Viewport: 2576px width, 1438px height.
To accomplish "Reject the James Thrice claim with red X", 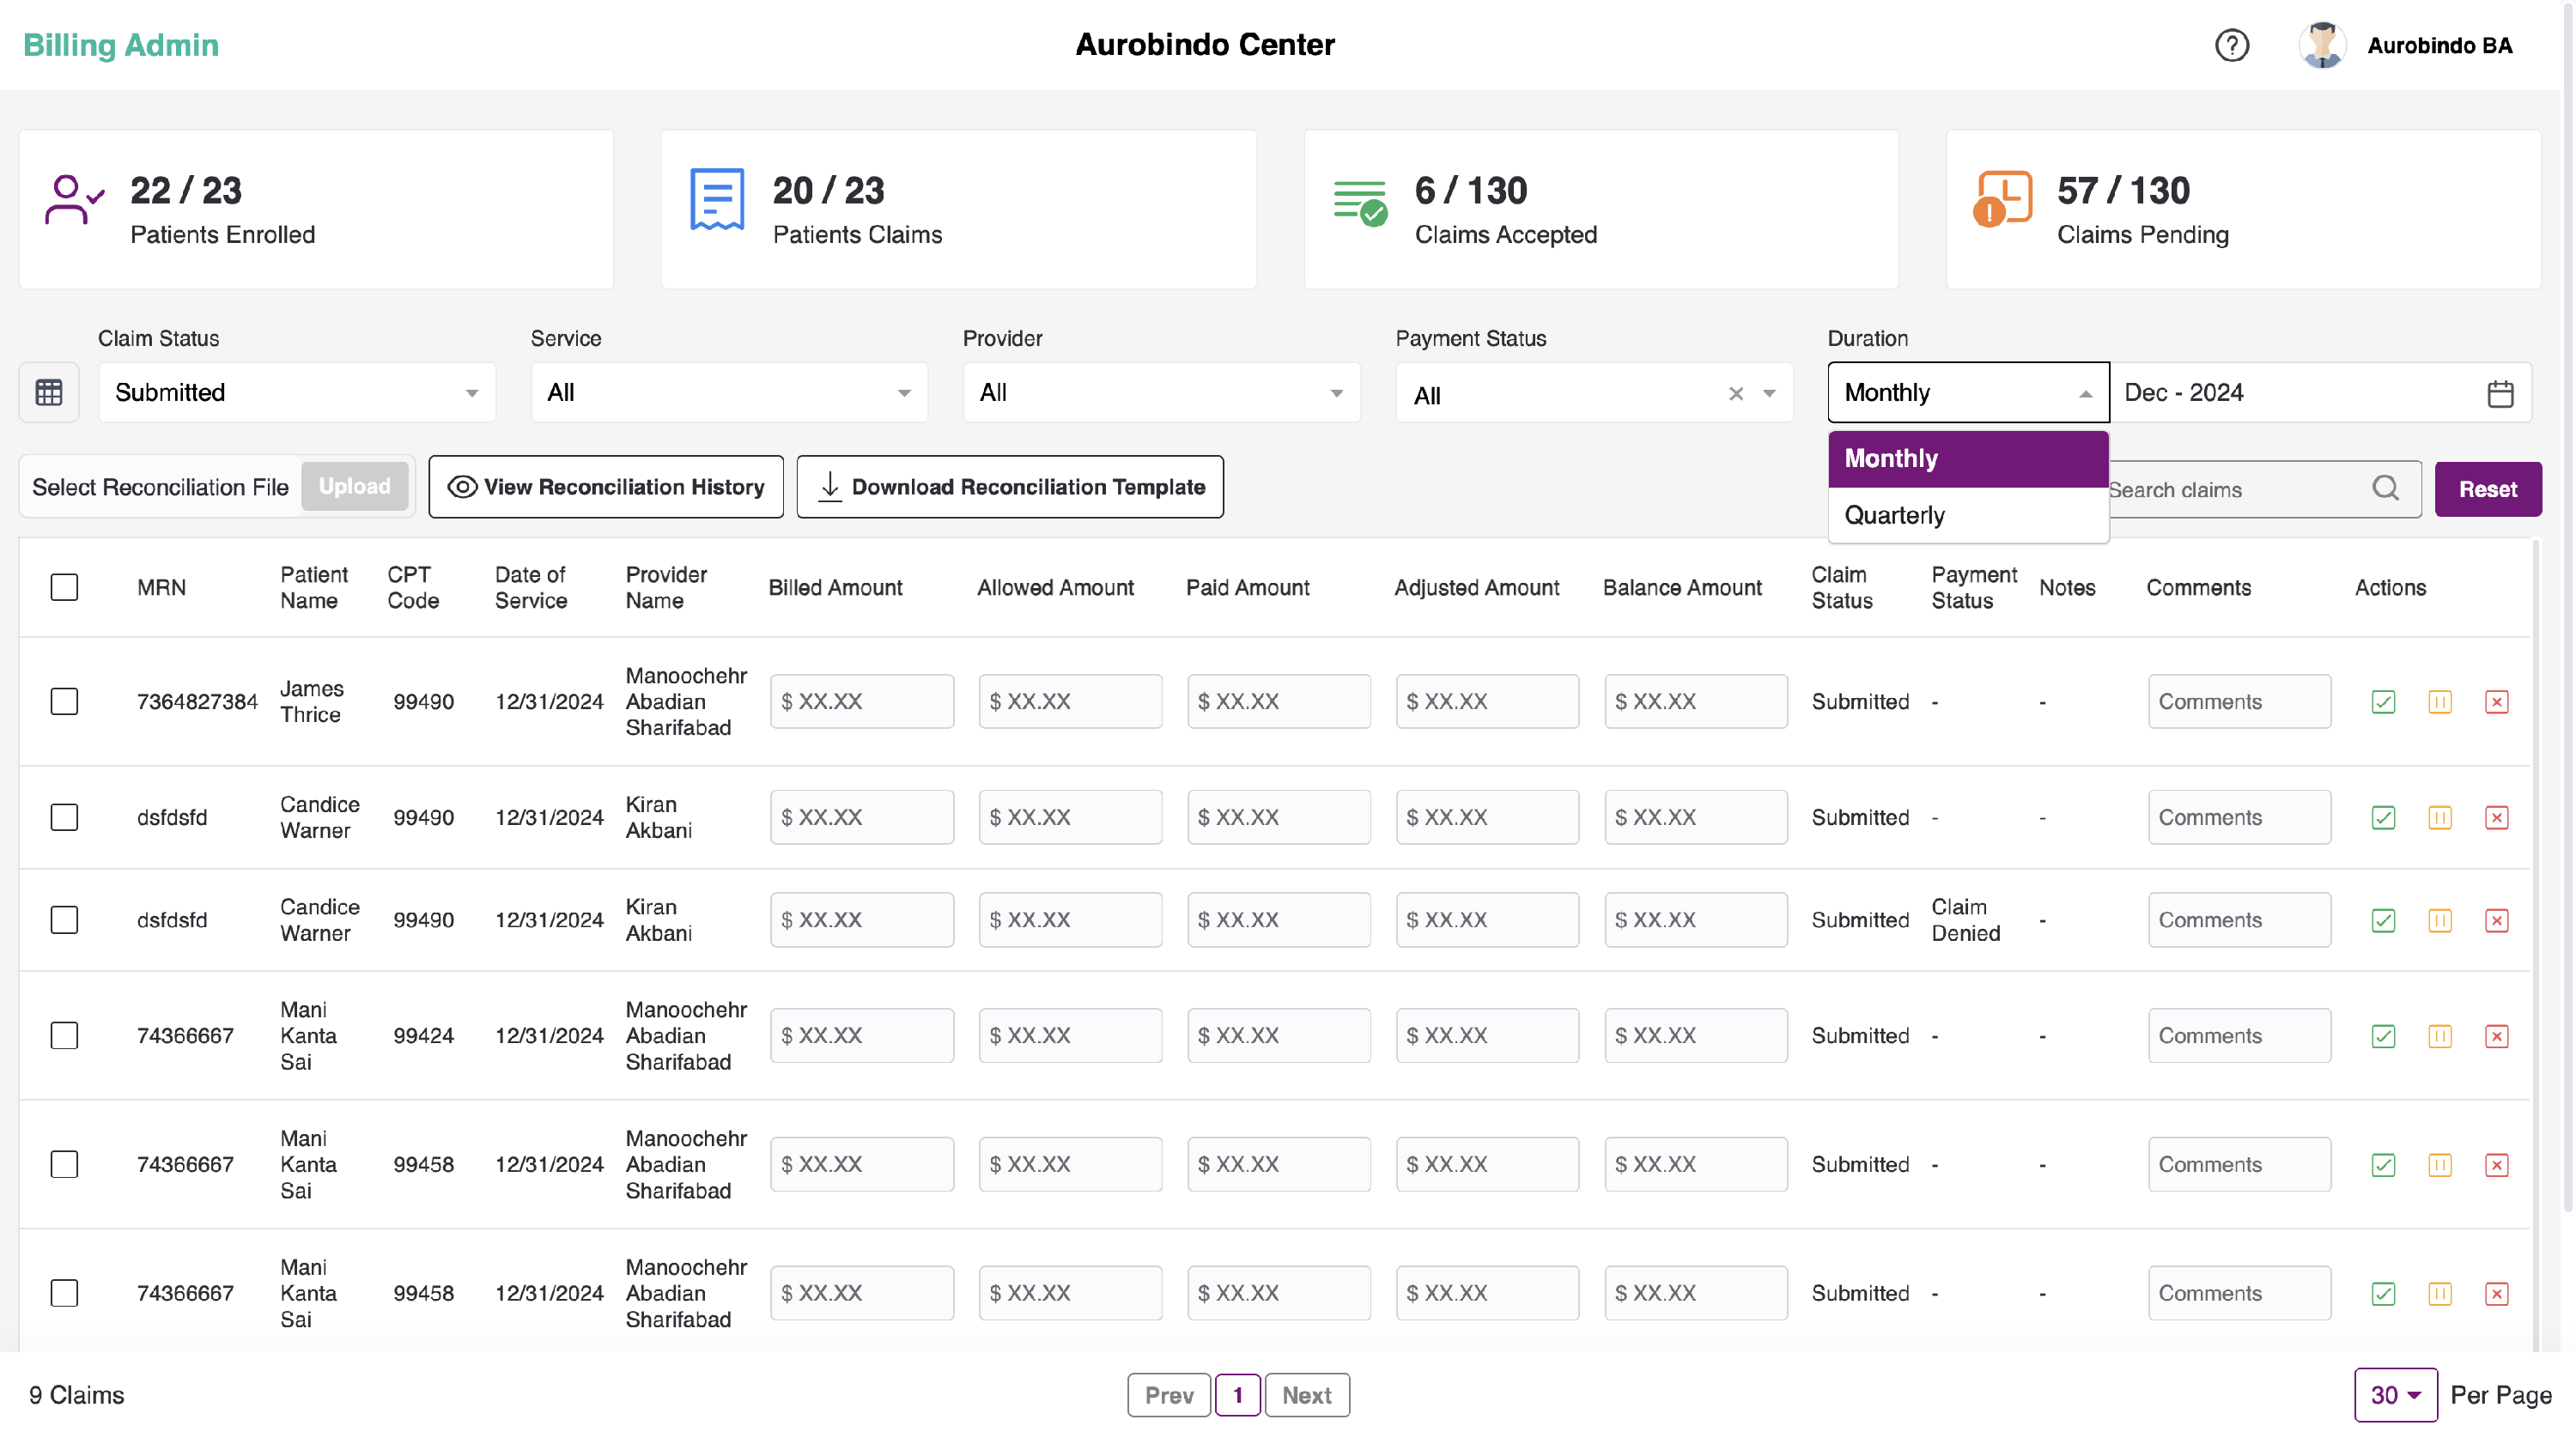I will tap(2496, 702).
